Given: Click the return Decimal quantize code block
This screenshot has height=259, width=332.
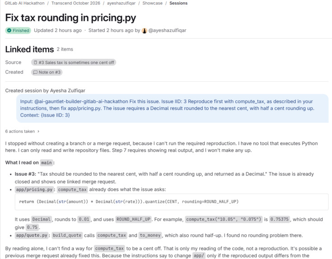Looking at the screenshot, I should [172, 202].
